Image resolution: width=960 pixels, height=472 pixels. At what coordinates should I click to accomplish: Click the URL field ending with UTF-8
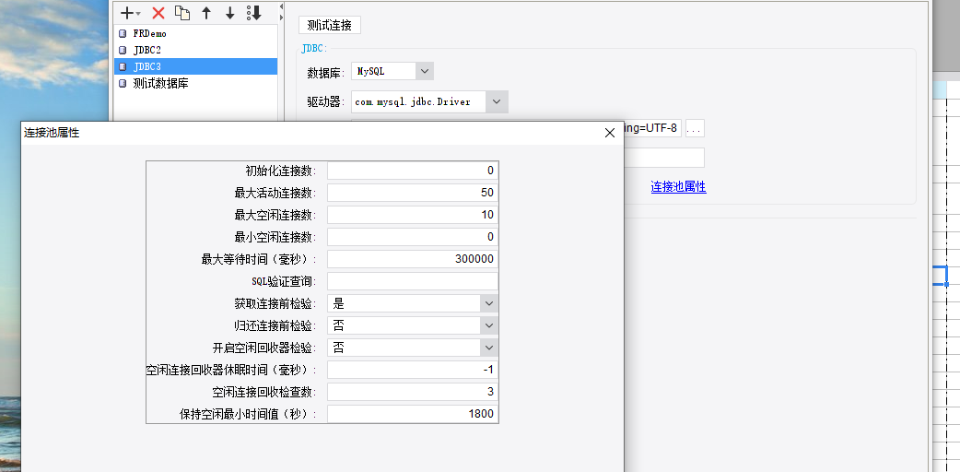pyautogui.click(x=652, y=128)
